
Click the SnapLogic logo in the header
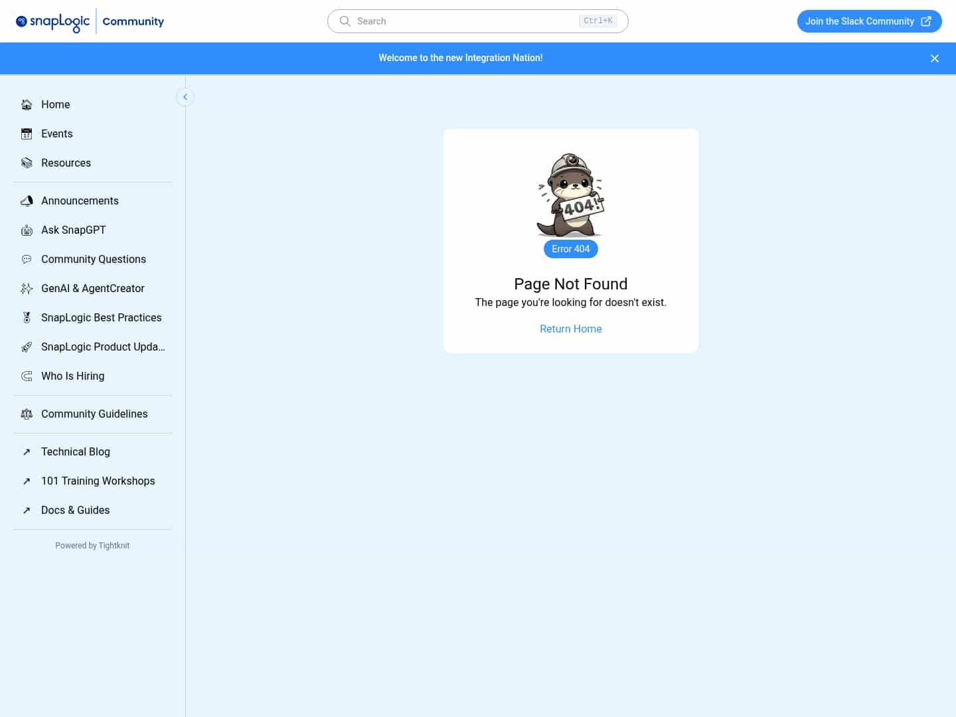coord(52,21)
